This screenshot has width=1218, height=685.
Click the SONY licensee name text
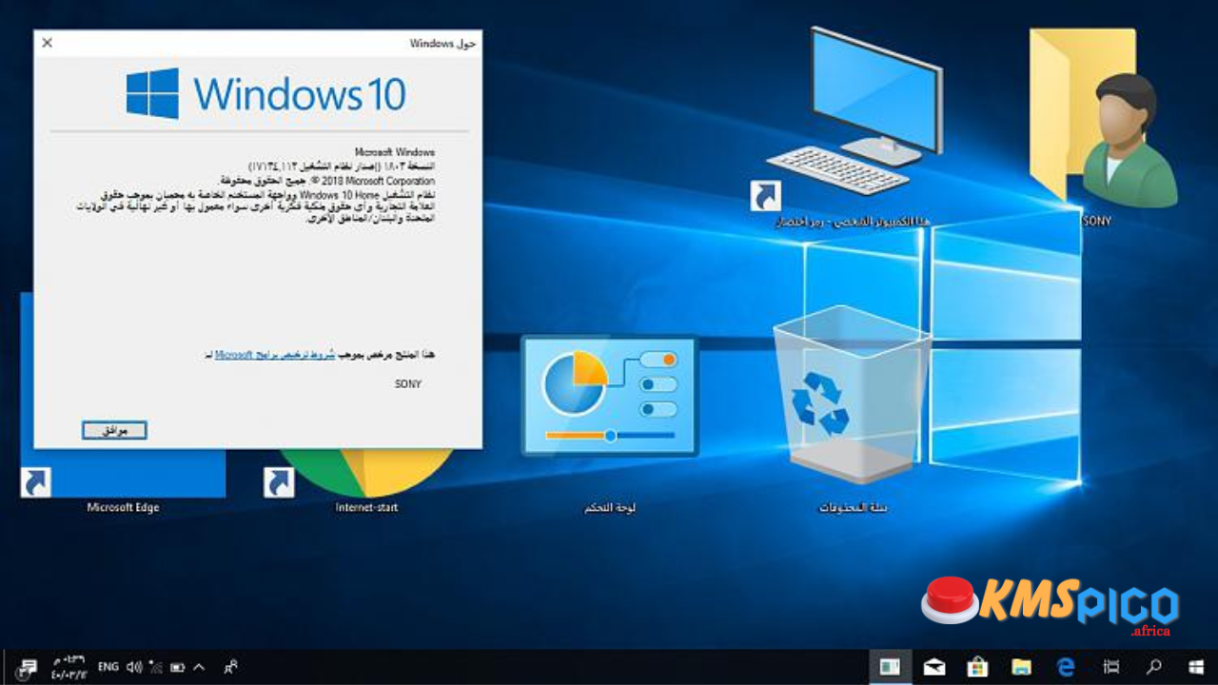[x=407, y=384]
